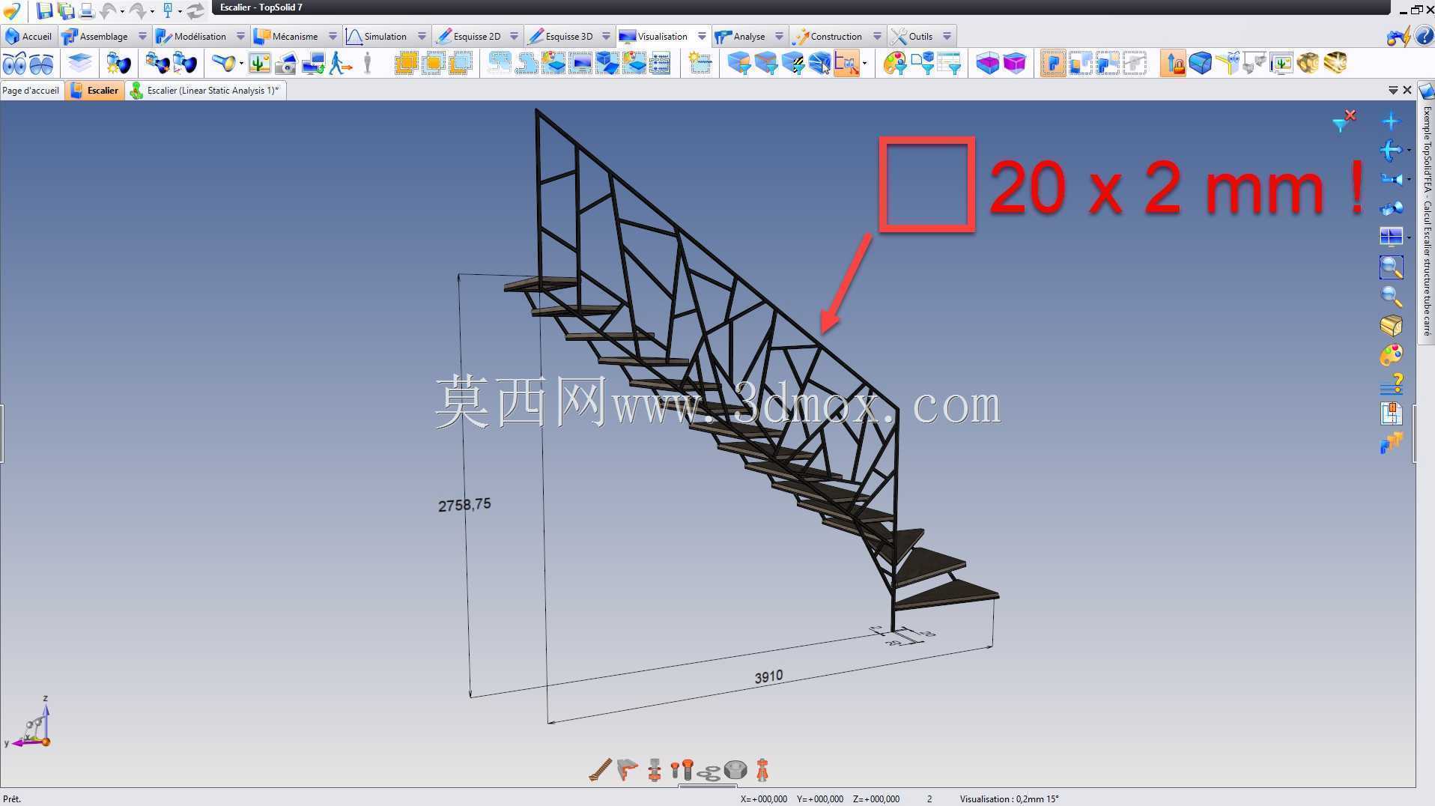1435x806 pixels.
Task: Click the 3910 length dimension text
Action: [x=768, y=677]
